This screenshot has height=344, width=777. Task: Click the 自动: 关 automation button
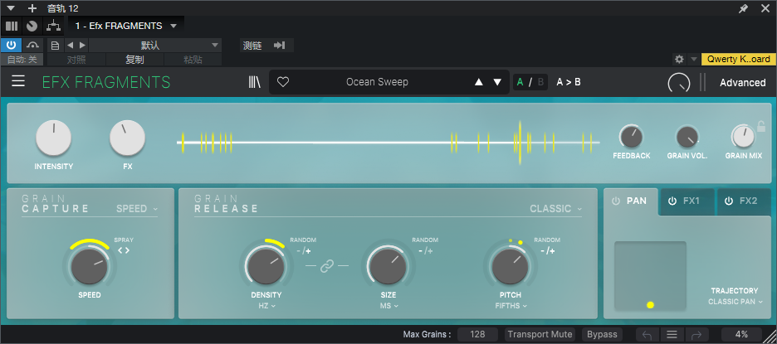(22, 60)
